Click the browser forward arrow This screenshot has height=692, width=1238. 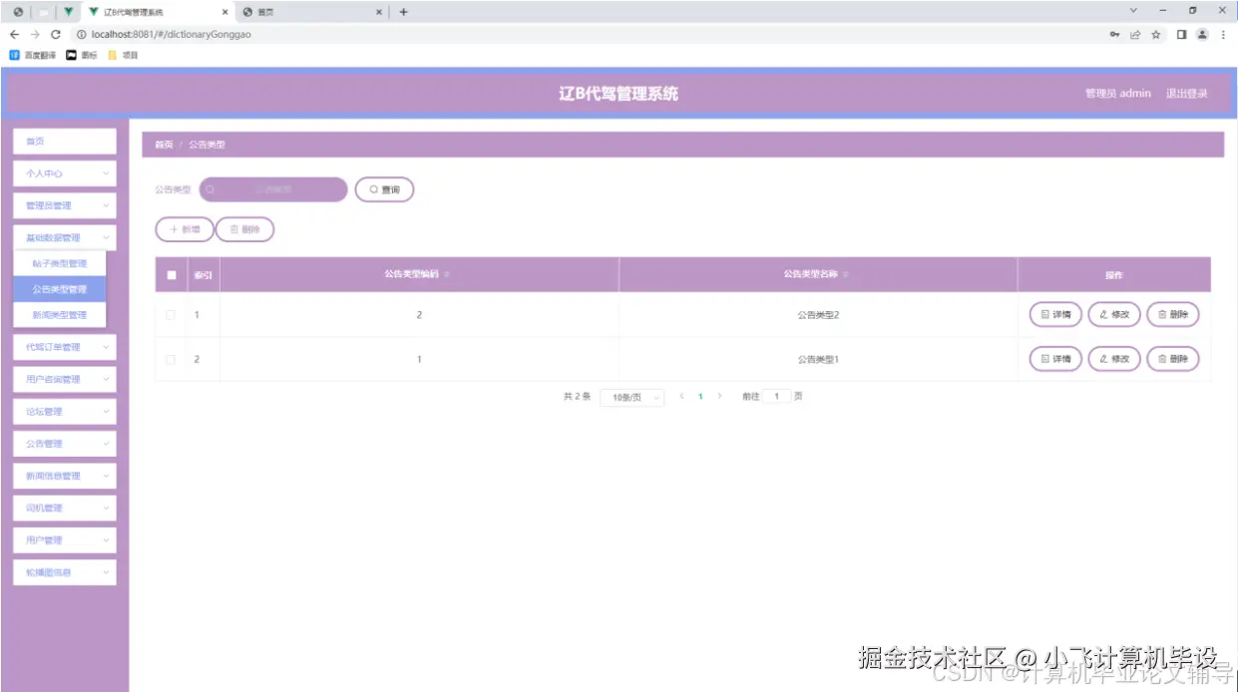tap(35, 34)
